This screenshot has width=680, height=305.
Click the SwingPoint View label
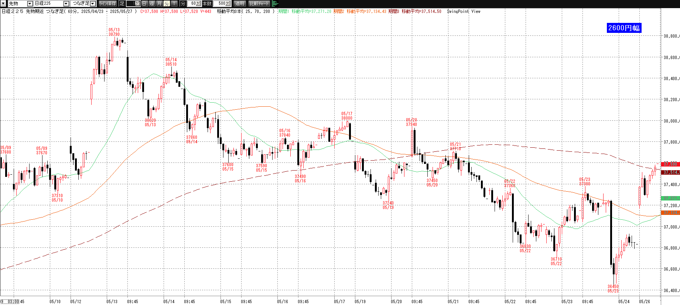(x=463, y=11)
